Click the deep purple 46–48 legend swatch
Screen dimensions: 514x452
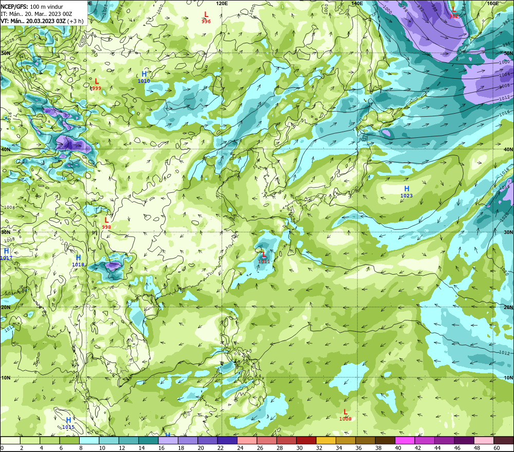point(464,440)
